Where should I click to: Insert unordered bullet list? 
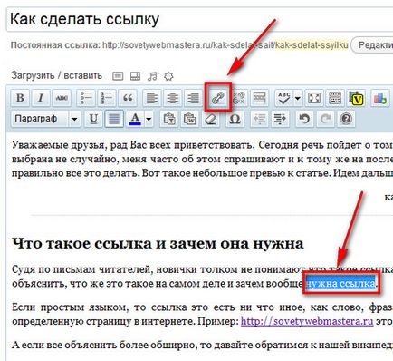tap(86, 98)
